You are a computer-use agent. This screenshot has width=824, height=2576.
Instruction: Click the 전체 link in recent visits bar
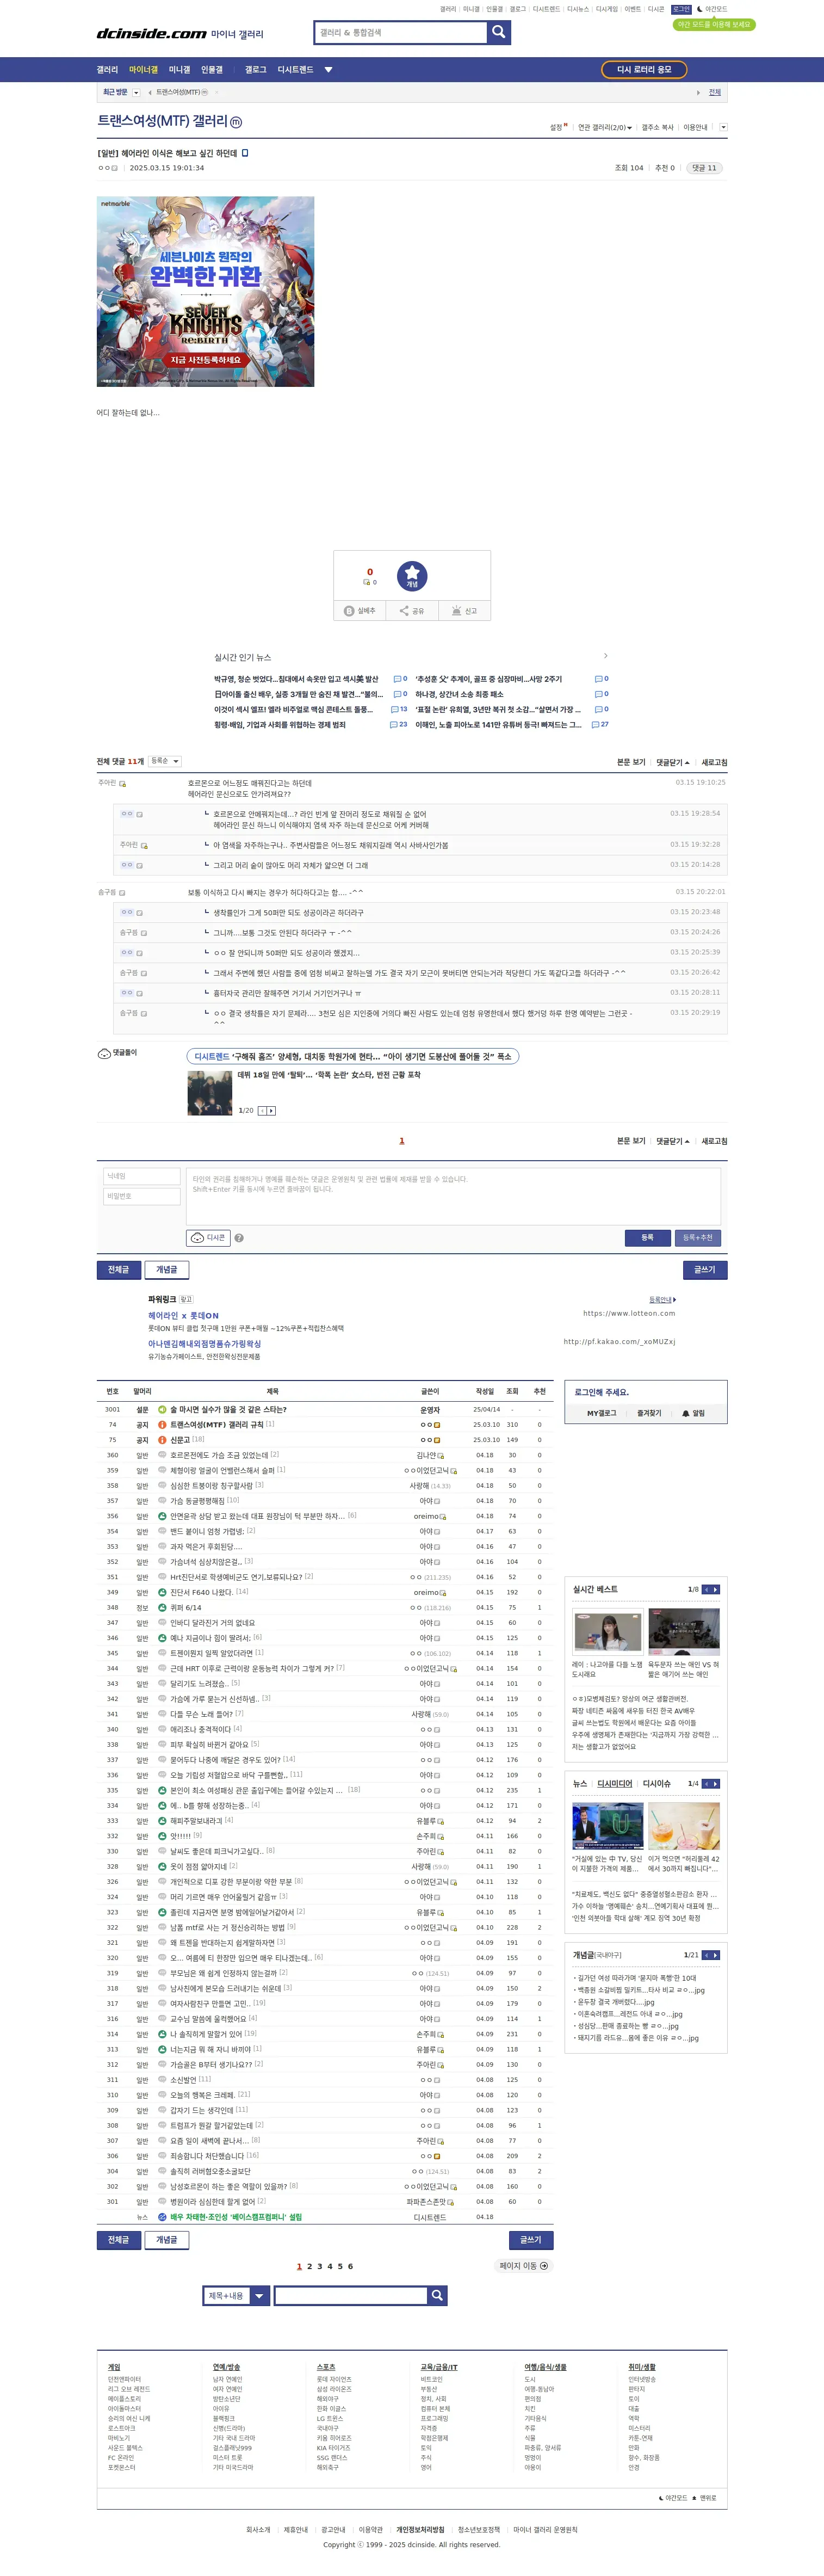pyautogui.click(x=714, y=92)
